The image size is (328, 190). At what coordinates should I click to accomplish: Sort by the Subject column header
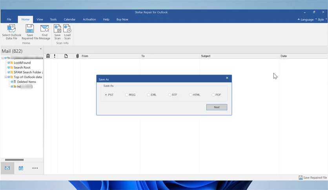[x=239, y=56]
